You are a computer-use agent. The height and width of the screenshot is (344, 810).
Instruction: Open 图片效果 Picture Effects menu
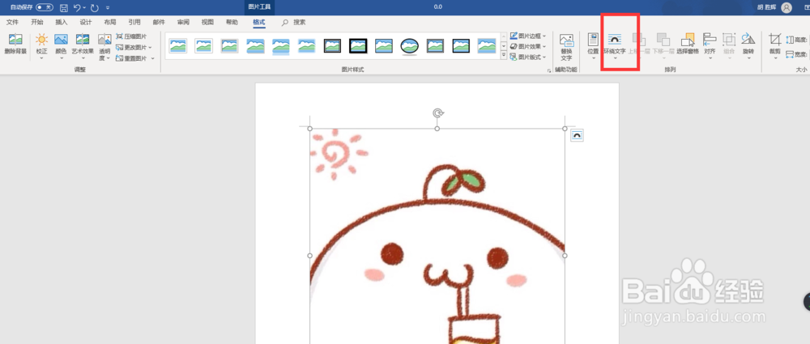click(x=528, y=46)
